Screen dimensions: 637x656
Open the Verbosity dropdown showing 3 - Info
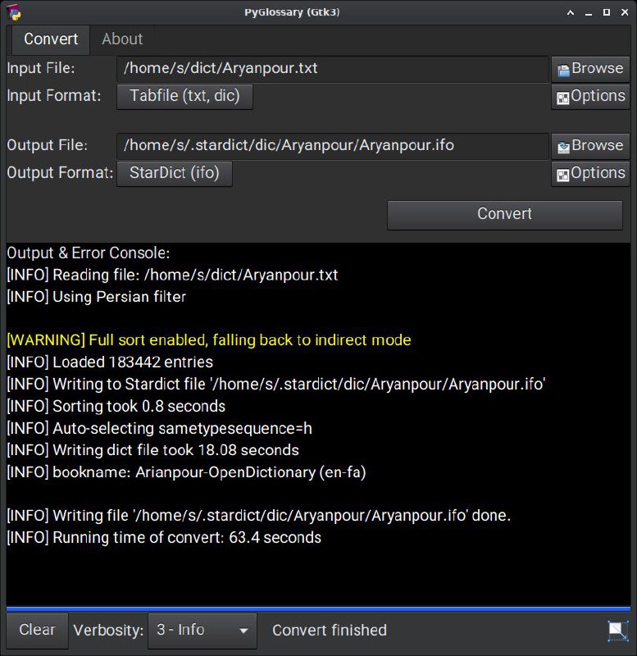[x=202, y=631]
